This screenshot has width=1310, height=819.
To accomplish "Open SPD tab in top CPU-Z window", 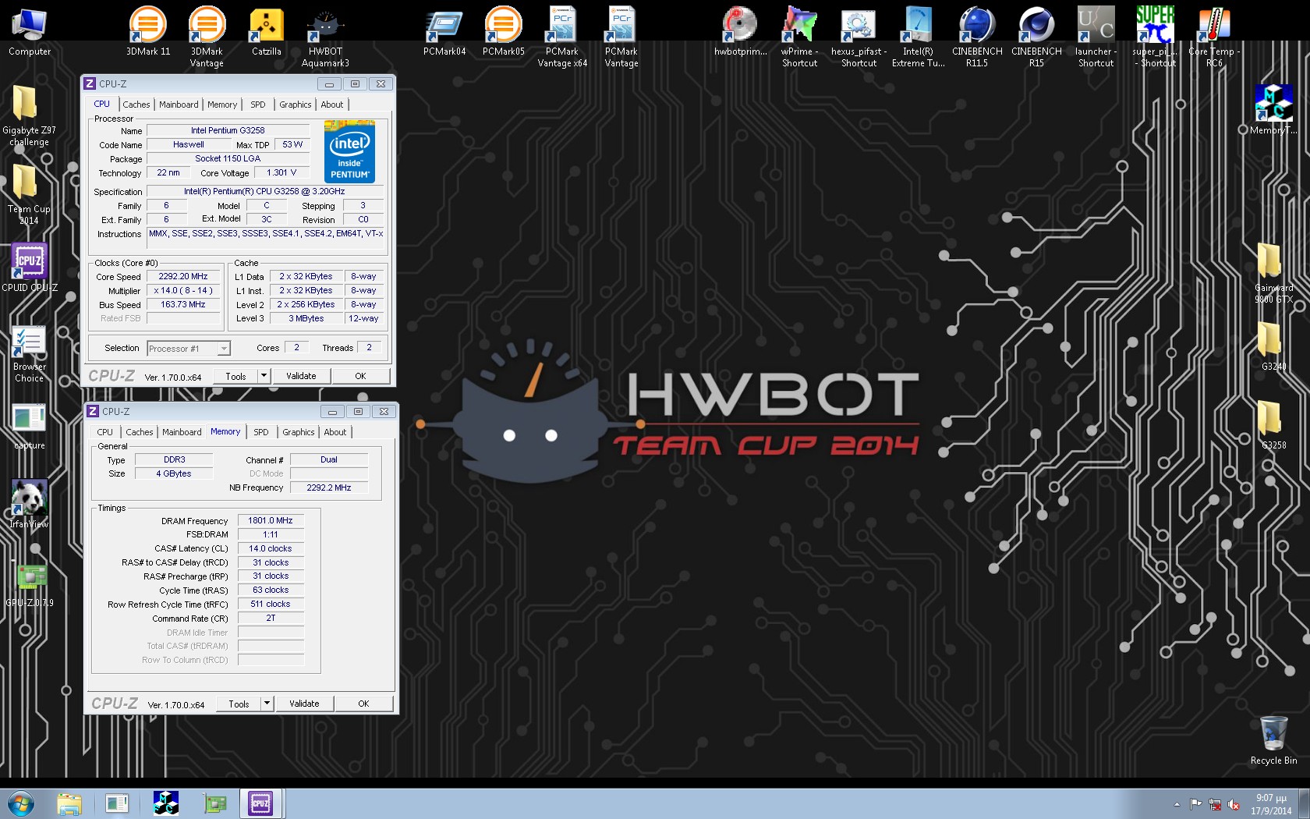I will coord(258,105).
